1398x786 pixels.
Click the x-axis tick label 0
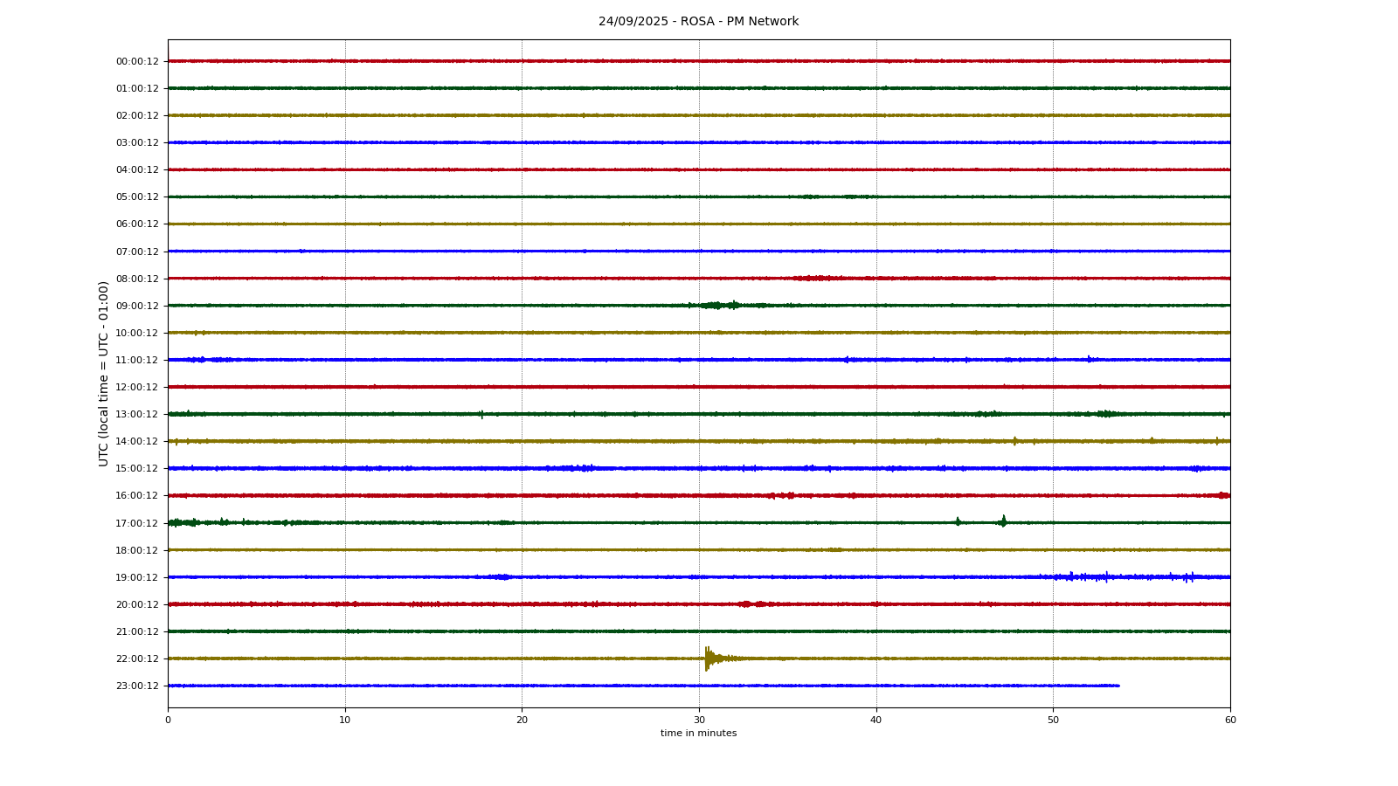point(169,720)
